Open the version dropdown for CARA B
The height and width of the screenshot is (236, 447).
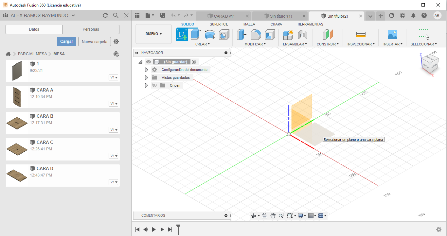coord(114,130)
